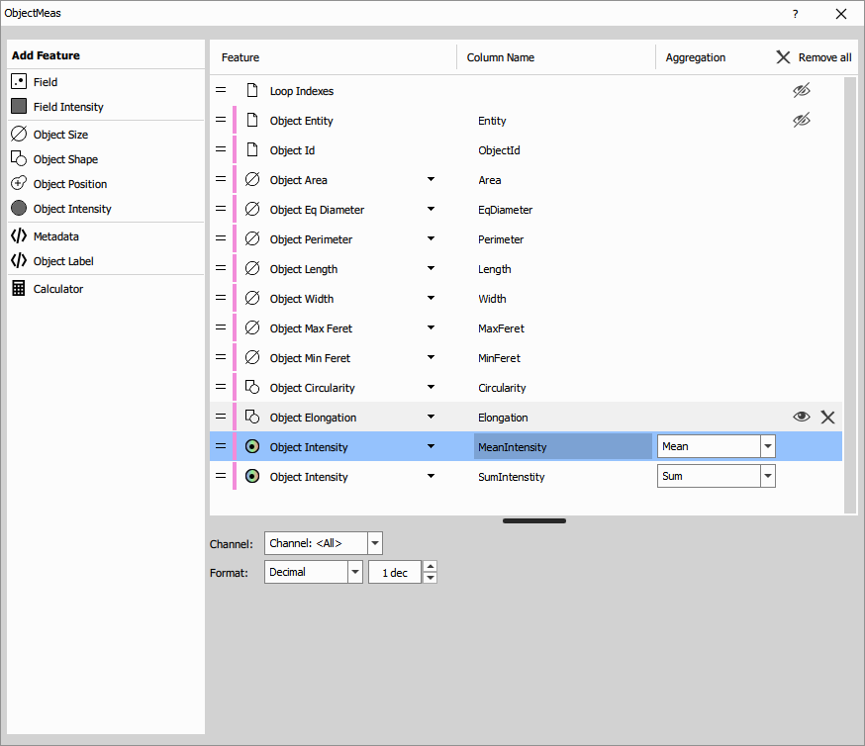Toggle visibility of Object Elongation row

(x=802, y=417)
